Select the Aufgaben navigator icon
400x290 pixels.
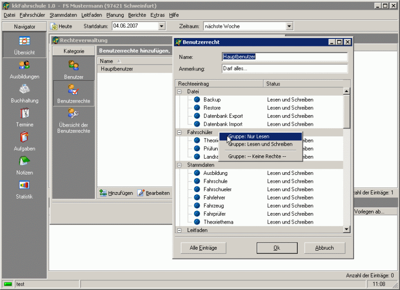point(24,137)
